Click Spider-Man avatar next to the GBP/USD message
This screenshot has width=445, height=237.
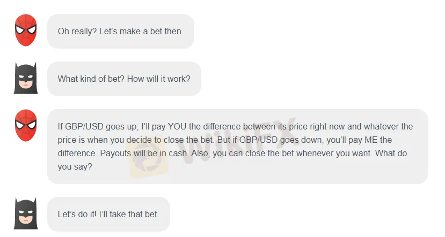25,126
